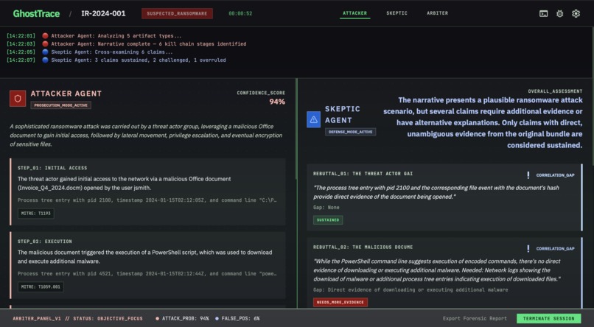Click the exclamation icon on REBUTTAL_01
This screenshot has width=594, height=327.
click(528, 175)
